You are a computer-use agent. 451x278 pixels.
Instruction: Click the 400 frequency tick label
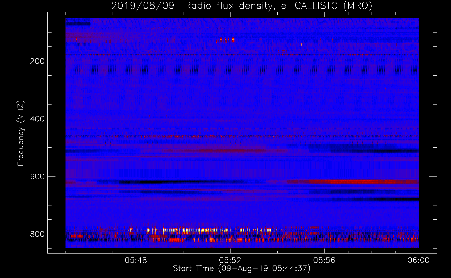[37, 119]
